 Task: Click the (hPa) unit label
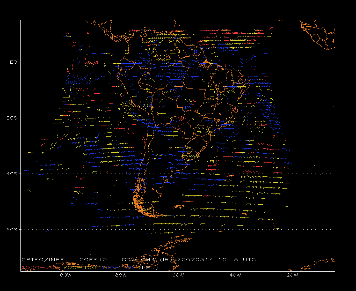(x=148, y=268)
